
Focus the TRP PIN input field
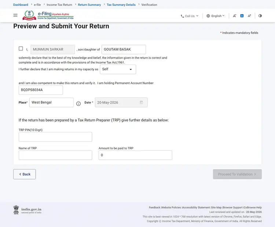(x=55, y=137)
